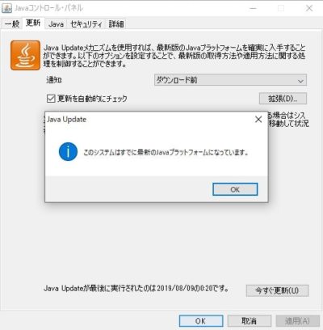Click the 適用(A) apply button
The width and height of the screenshot is (323, 330).
point(297,321)
